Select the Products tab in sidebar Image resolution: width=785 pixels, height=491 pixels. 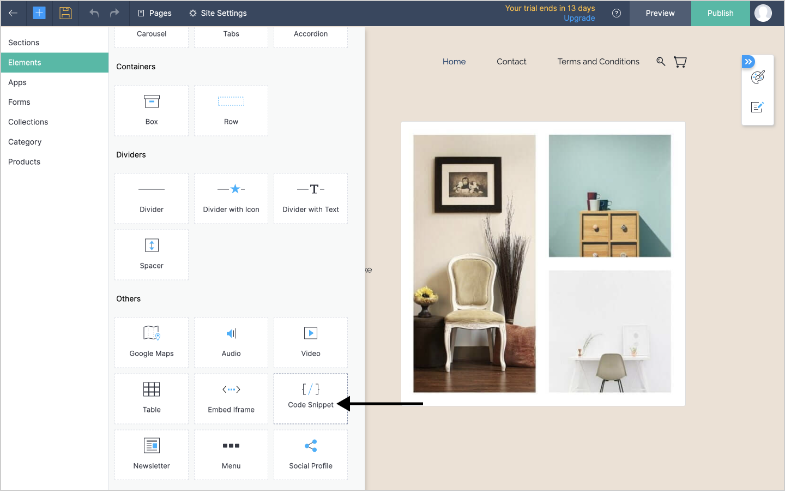click(55, 161)
